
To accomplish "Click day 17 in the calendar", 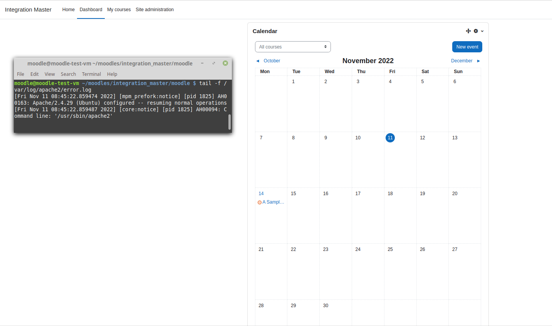I will [x=358, y=194].
